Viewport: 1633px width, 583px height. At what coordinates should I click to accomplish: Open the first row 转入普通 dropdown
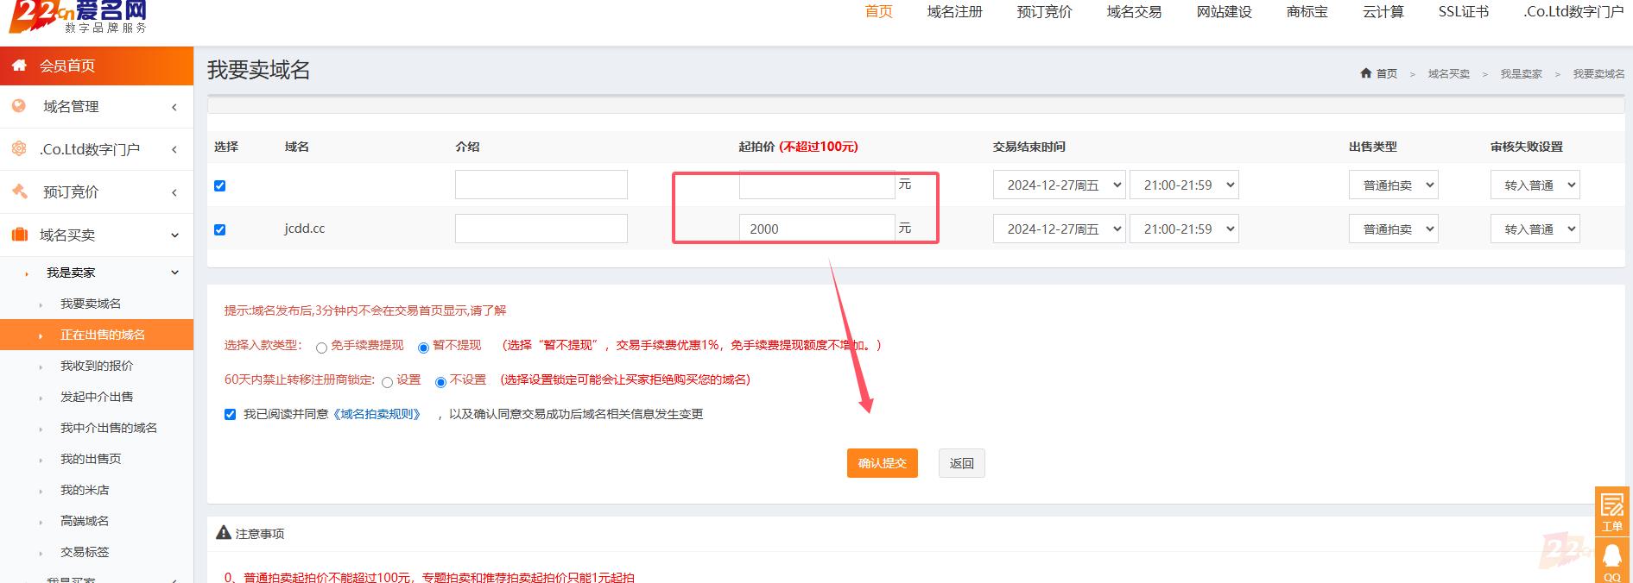click(1535, 185)
